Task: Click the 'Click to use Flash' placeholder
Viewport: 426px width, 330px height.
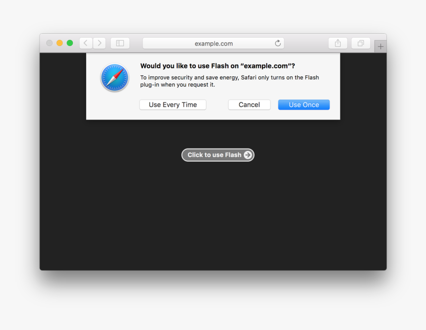Action: click(x=218, y=155)
